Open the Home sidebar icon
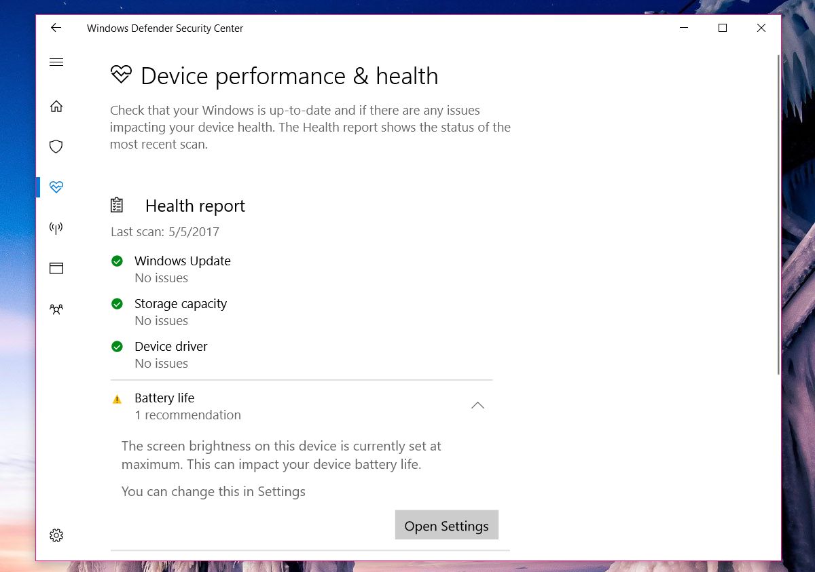This screenshot has width=815, height=572. (x=56, y=106)
